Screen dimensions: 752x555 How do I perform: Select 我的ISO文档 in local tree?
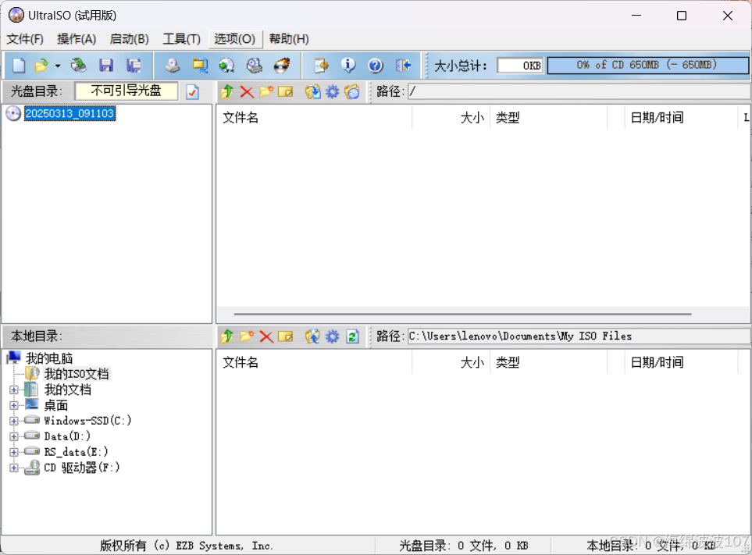point(77,374)
